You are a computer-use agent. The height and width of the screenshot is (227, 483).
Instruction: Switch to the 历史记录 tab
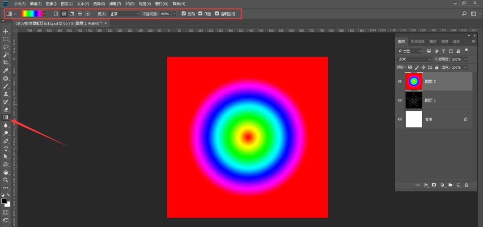click(418, 41)
